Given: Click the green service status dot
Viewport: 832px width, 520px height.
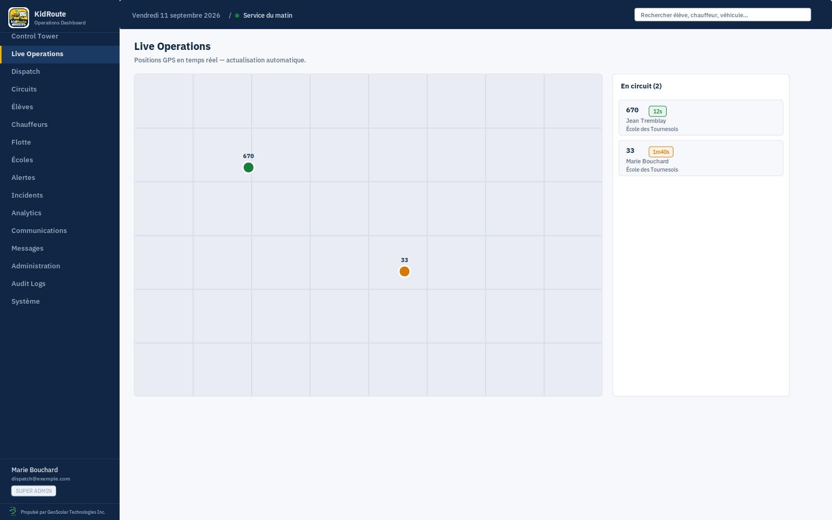Looking at the screenshot, I should coord(237,16).
